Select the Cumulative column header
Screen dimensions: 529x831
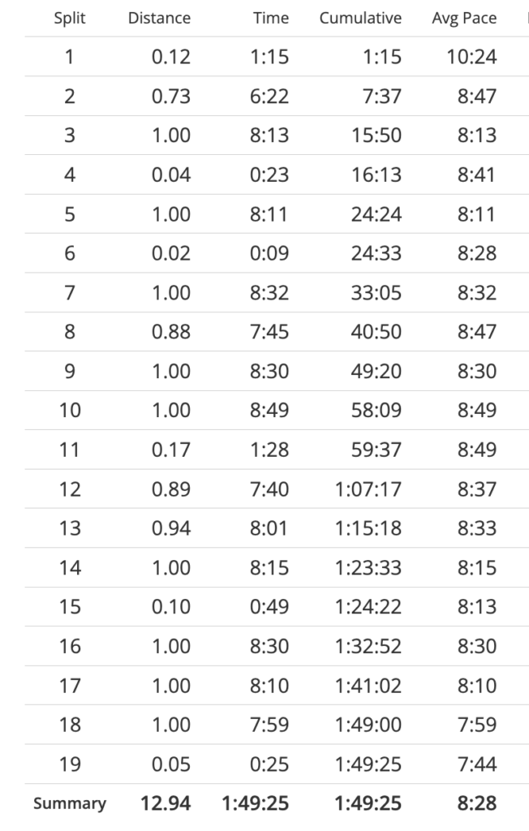[x=360, y=18]
